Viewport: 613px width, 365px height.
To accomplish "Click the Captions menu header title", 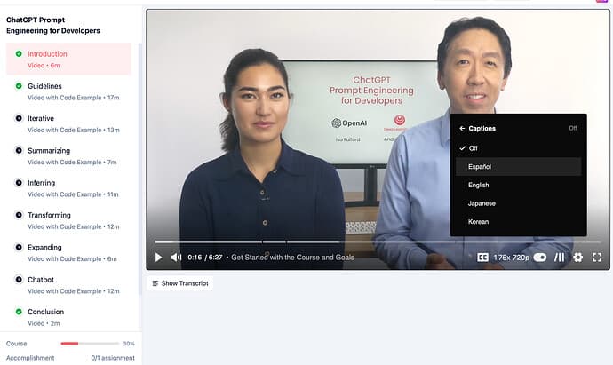I will click(x=482, y=128).
